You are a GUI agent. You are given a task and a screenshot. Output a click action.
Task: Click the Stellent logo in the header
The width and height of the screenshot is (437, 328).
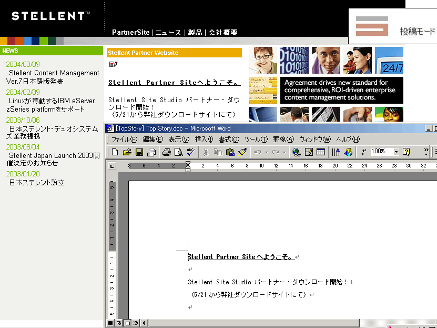50,16
